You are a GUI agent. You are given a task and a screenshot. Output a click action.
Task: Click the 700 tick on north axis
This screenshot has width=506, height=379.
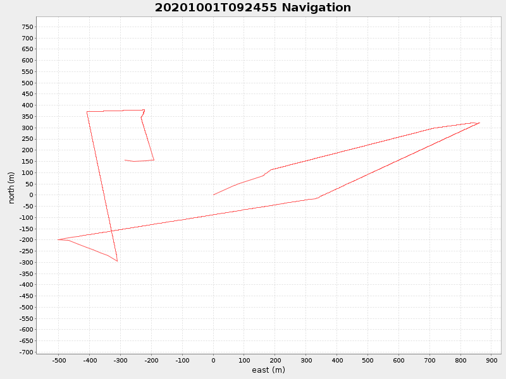[x=27, y=38]
